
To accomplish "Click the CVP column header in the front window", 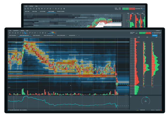I will 147,37.
